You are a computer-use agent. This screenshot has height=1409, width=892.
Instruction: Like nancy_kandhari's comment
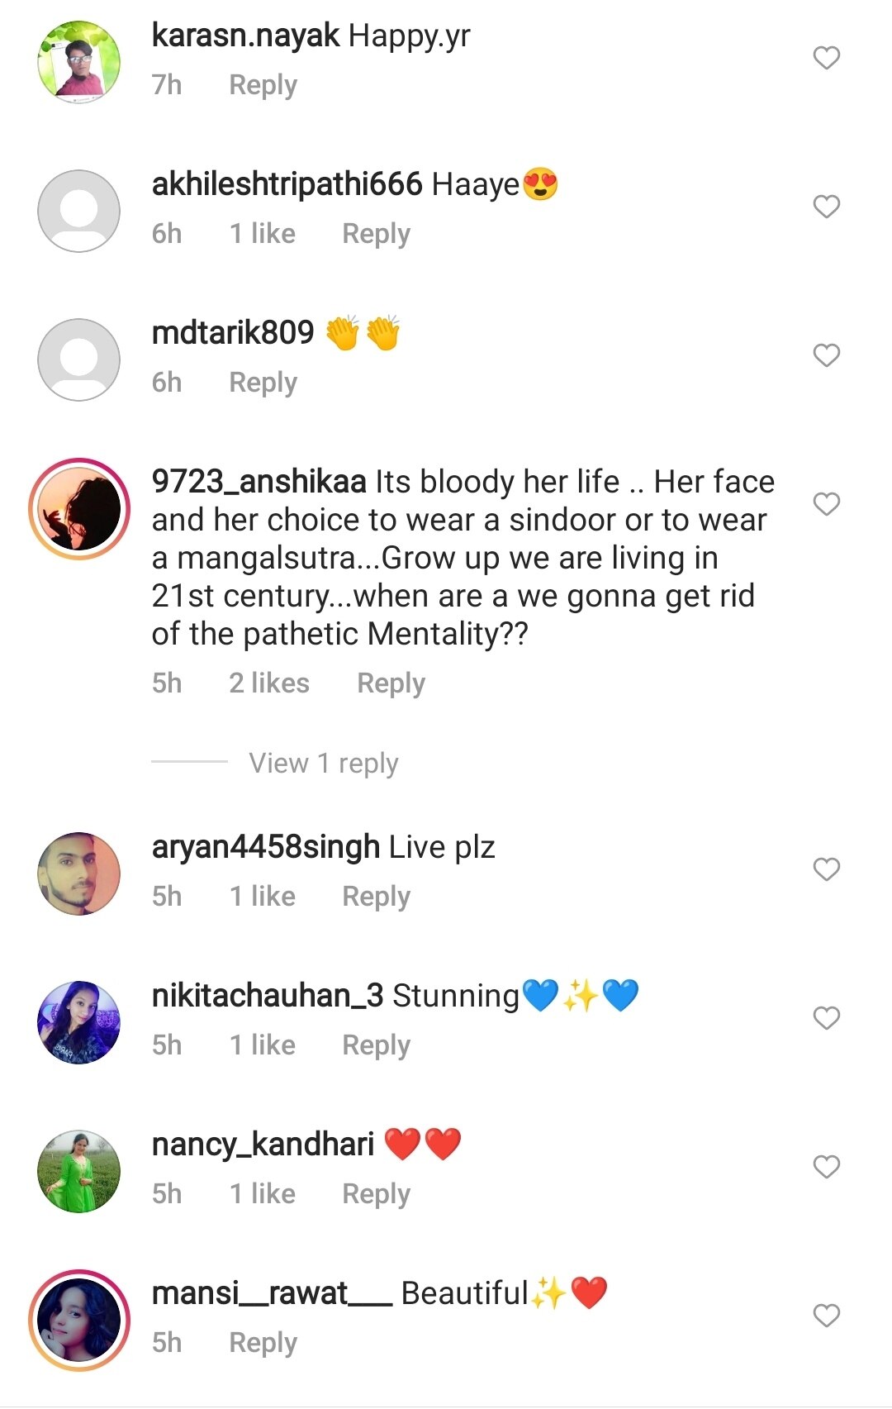pyautogui.click(x=826, y=1167)
